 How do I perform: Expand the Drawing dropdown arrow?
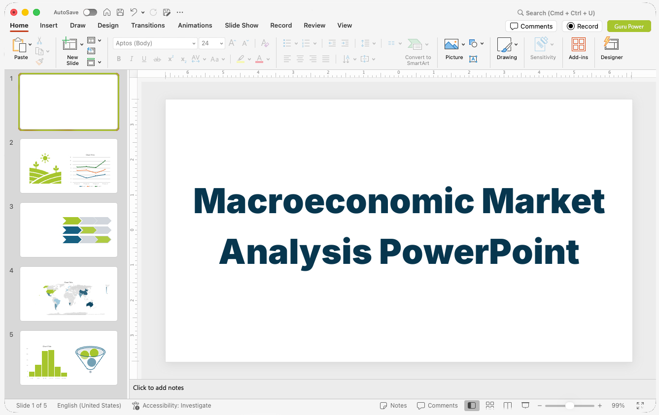click(x=516, y=44)
